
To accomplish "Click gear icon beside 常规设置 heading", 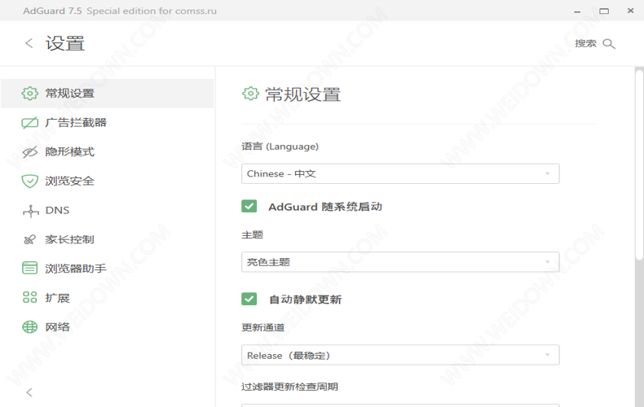I will (x=250, y=94).
